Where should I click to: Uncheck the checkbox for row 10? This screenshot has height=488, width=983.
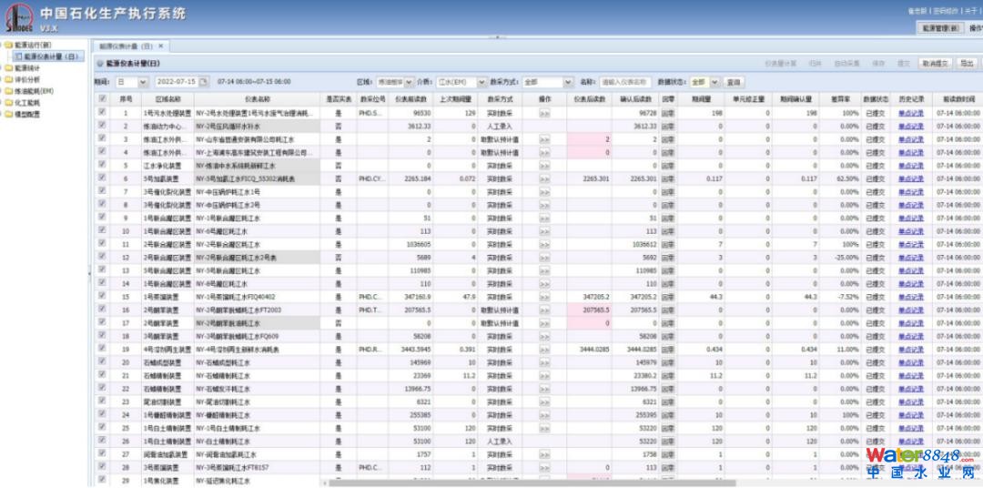[103, 231]
